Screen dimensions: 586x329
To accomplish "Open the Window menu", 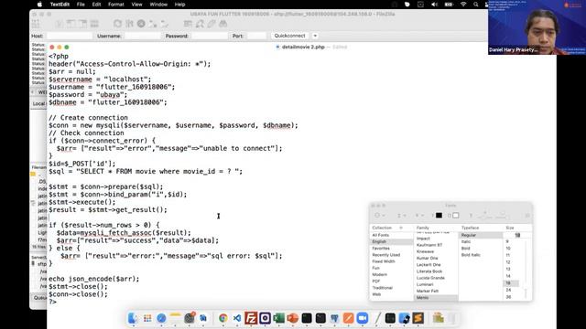I will (158, 5).
